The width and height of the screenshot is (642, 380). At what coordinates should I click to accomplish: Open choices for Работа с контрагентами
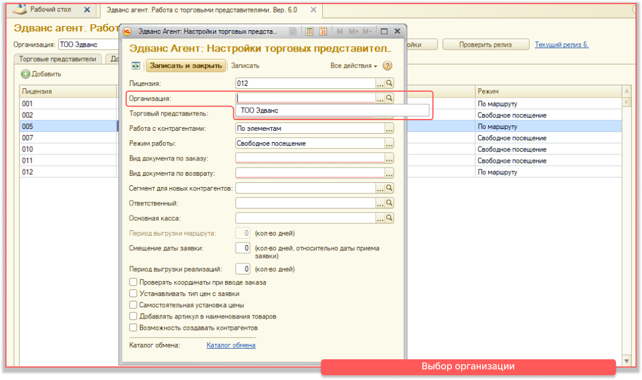click(389, 128)
